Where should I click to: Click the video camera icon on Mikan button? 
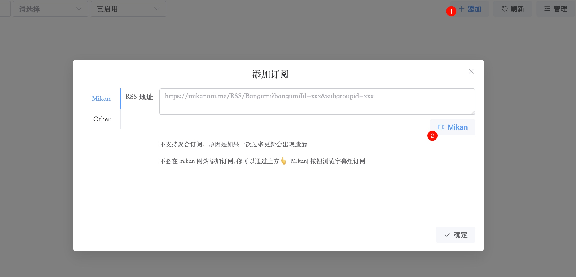coord(442,127)
